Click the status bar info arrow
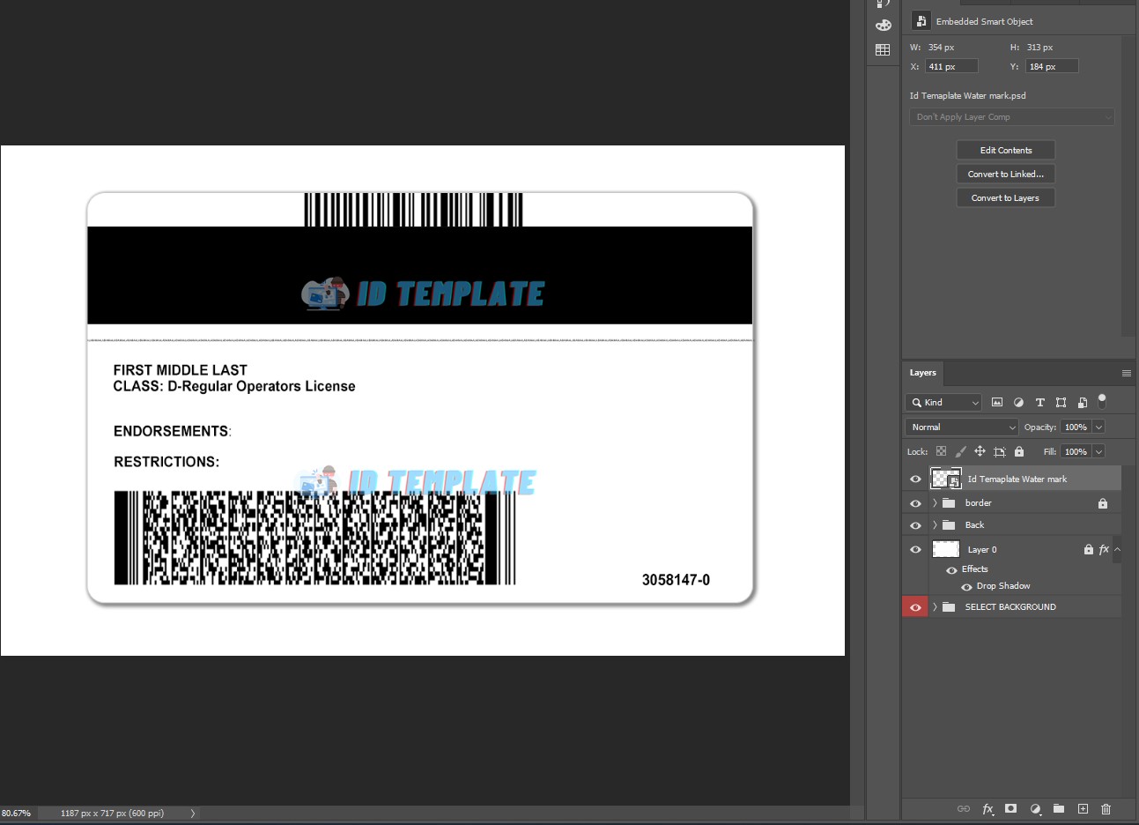This screenshot has height=825, width=1139. [x=192, y=814]
